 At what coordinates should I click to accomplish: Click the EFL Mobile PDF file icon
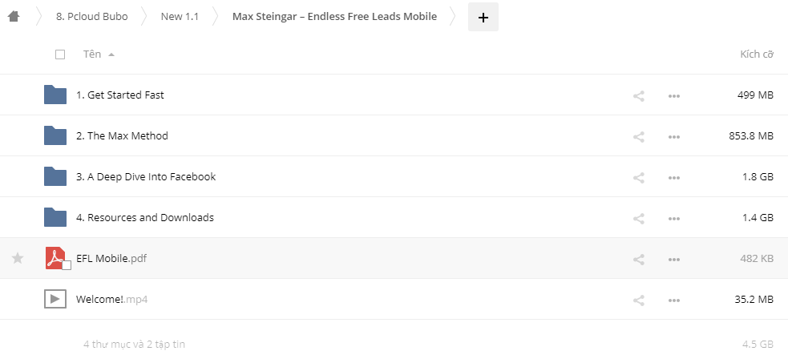tap(55, 258)
